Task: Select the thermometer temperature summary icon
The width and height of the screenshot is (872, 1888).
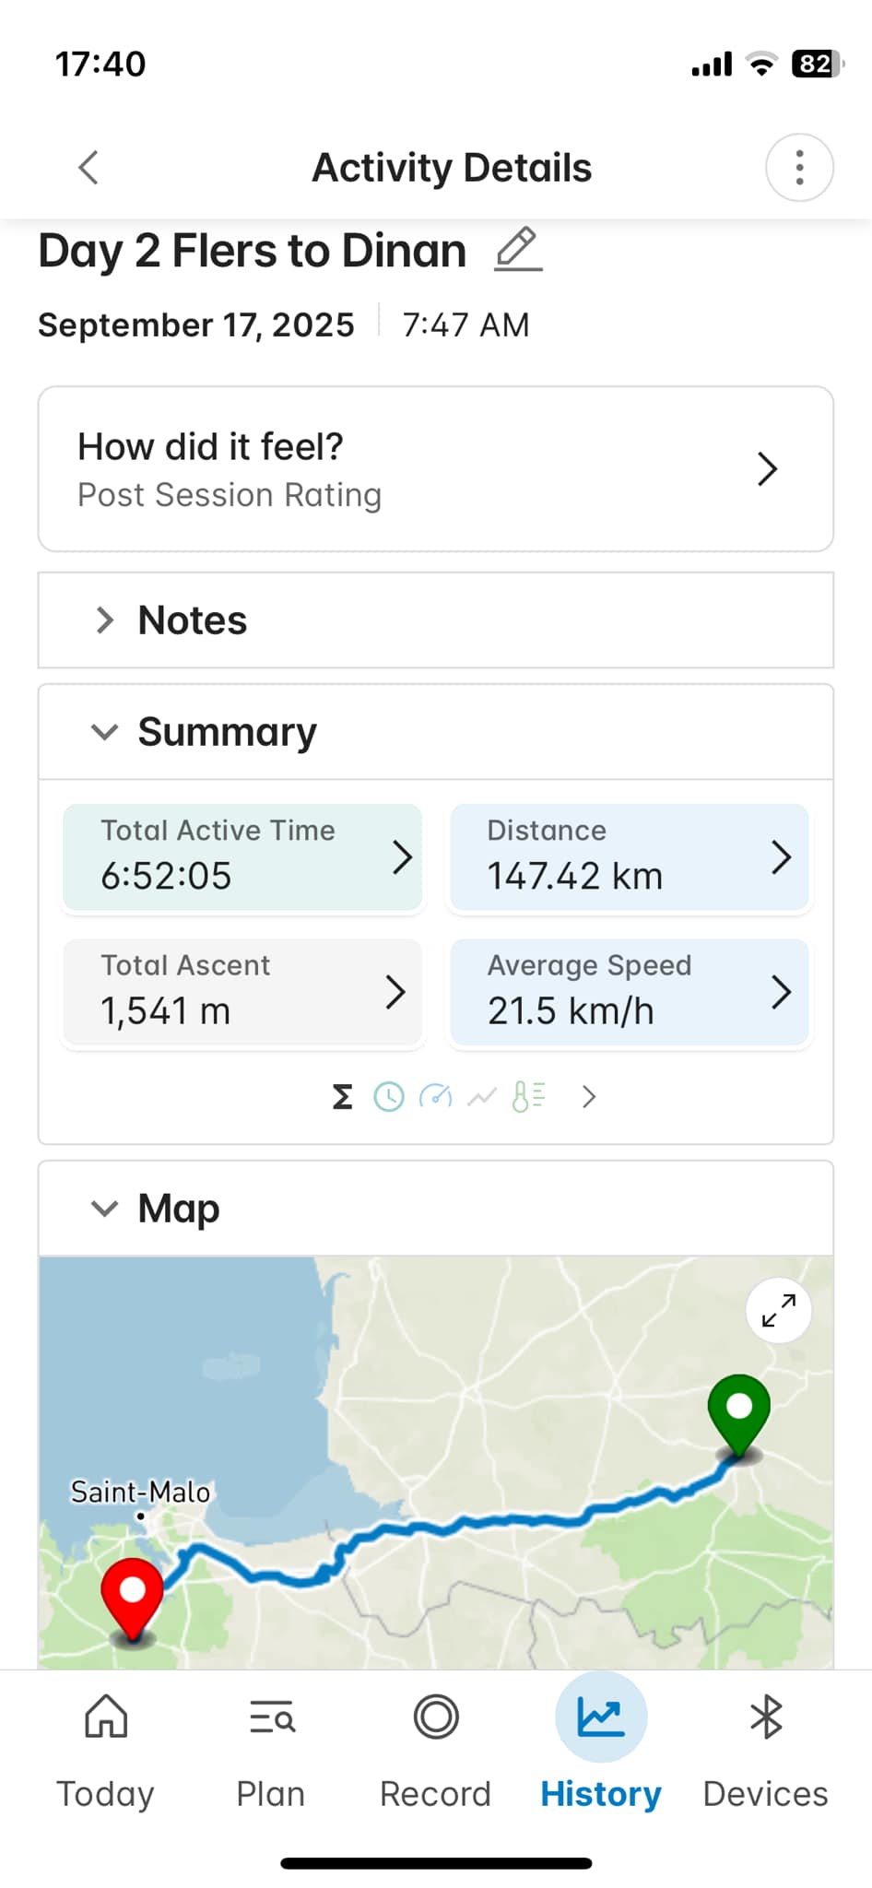Action: (528, 1096)
